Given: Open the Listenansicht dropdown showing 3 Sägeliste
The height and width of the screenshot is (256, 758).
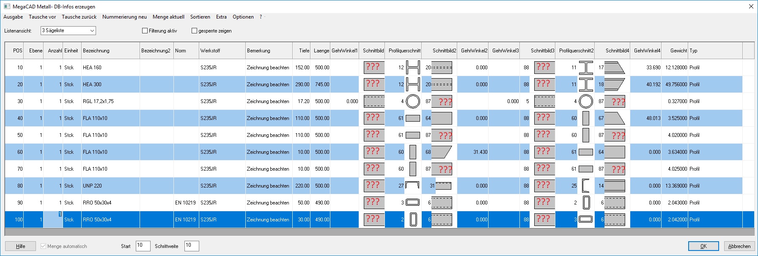Looking at the screenshot, I should (x=68, y=30).
